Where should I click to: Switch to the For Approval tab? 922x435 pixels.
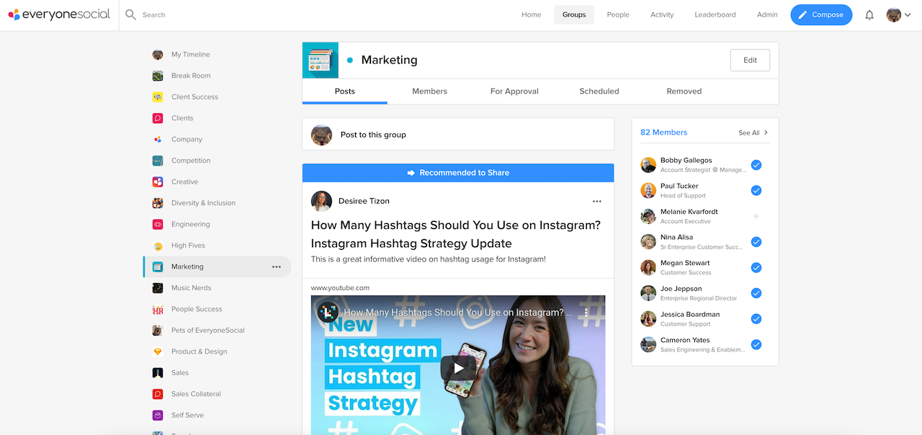tap(514, 91)
